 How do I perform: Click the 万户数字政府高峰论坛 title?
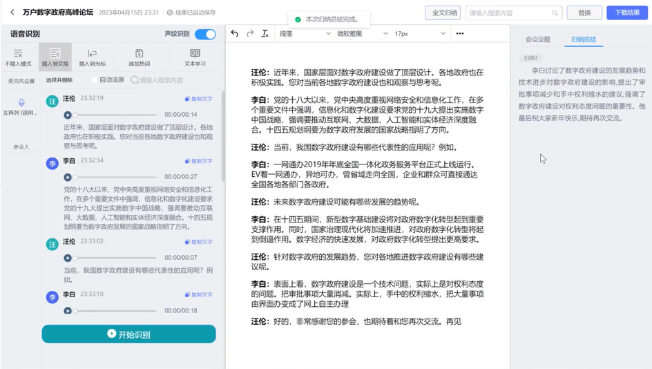coord(58,12)
